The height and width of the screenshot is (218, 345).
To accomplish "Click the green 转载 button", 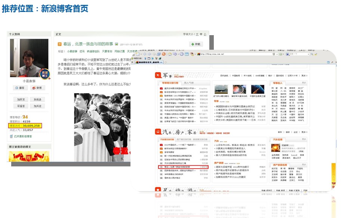I will 196,44.
